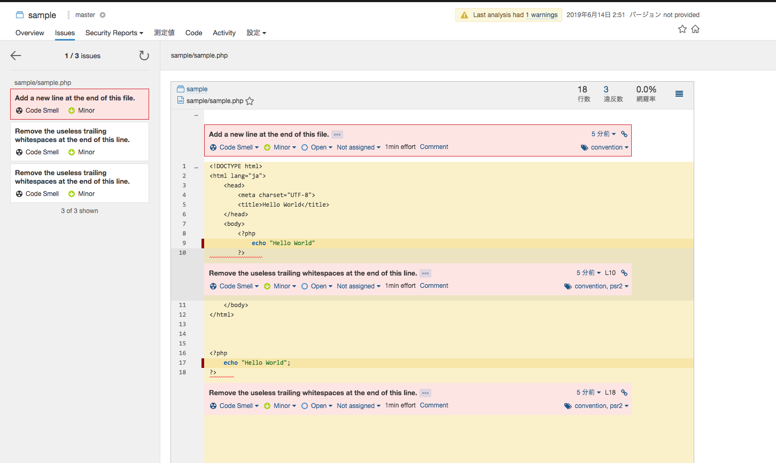Open the 測定値 tab

click(x=164, y=33)
